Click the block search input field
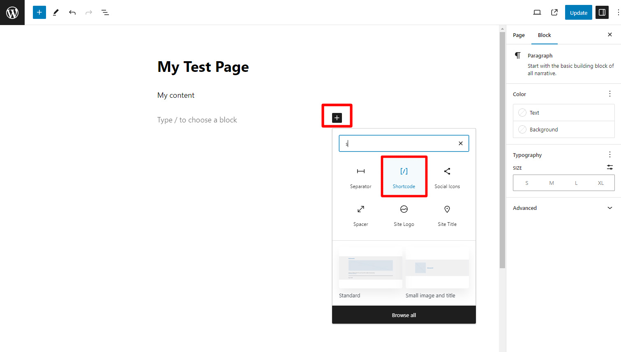 399,143
